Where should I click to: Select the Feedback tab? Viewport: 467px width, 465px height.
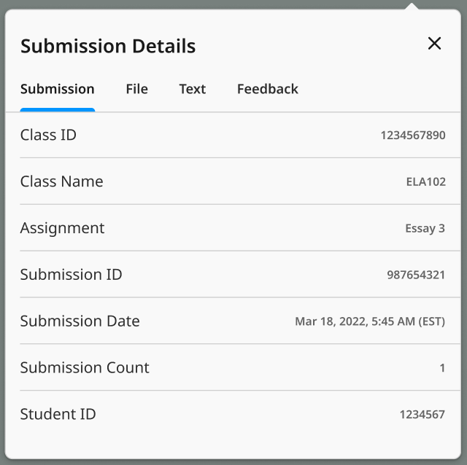tap(268, 89)
